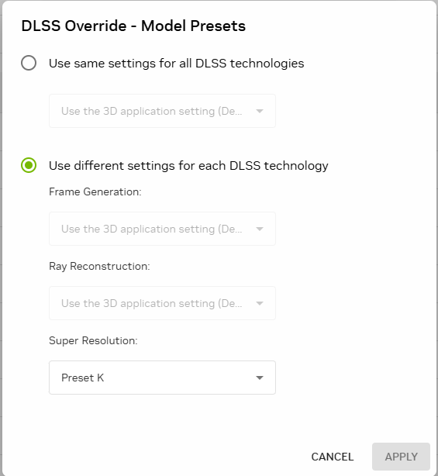Click the arrow icon of the same-settings dropdown
Screen dimensions: 438x476
260,111
